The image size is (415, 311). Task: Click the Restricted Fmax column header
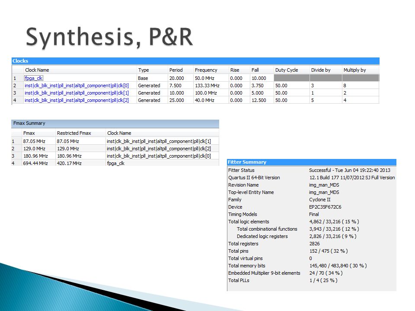click(74, 133)
